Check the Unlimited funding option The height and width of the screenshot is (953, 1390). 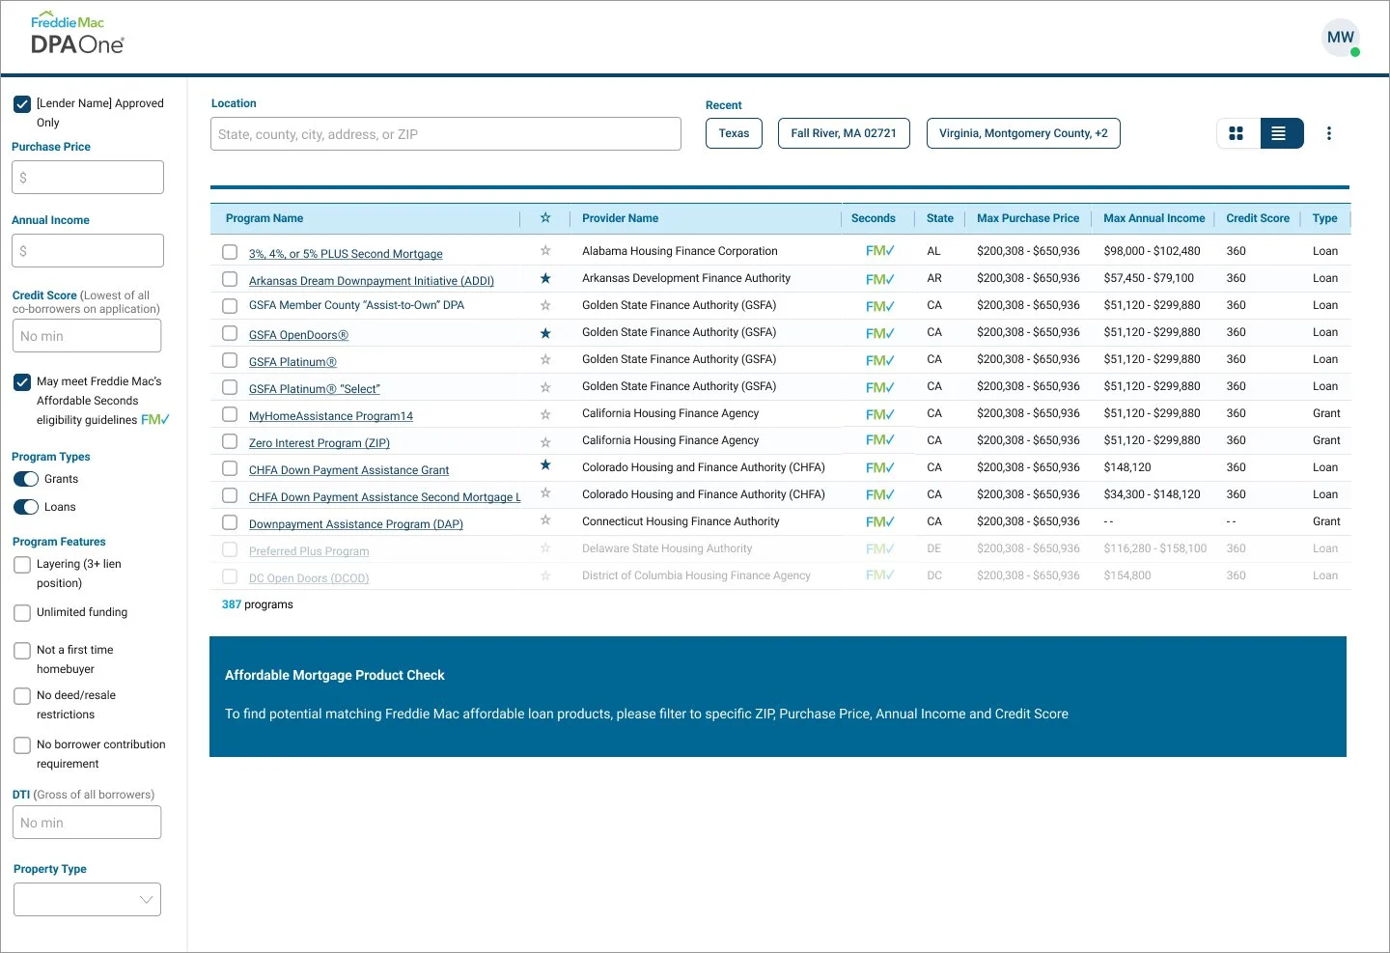pyautogui.click(x=22, y=613)
